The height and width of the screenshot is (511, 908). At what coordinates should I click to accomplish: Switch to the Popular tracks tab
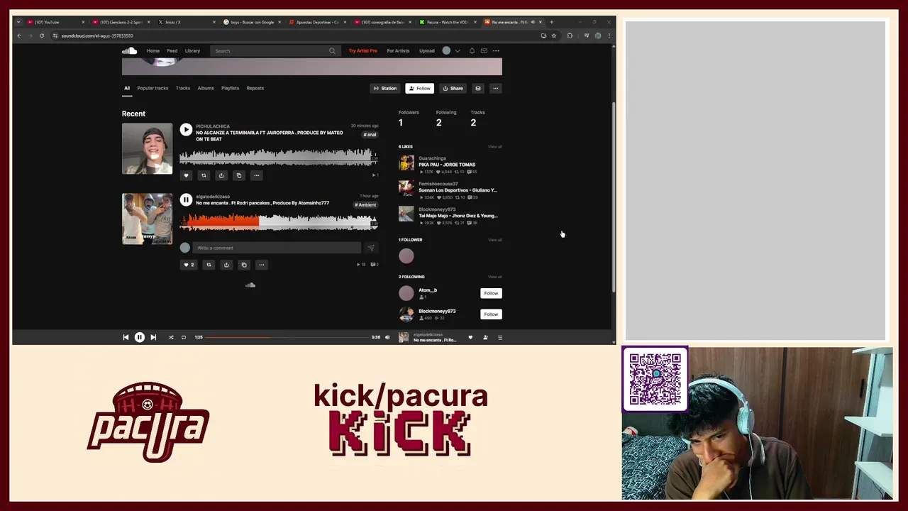coord(153,88)
